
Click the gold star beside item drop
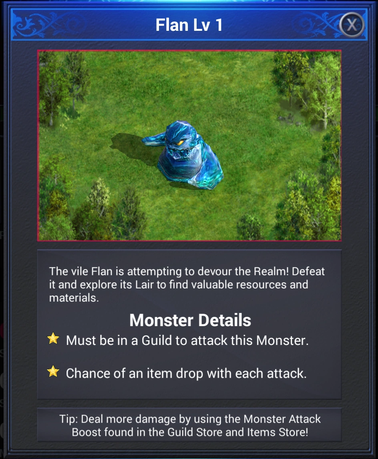(53, 371)
